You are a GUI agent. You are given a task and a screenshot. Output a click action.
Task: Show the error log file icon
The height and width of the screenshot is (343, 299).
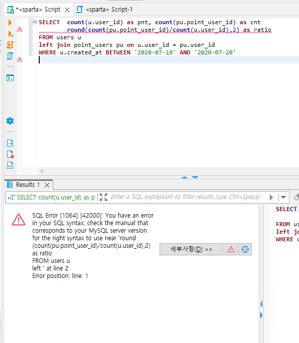coord(10,154)
